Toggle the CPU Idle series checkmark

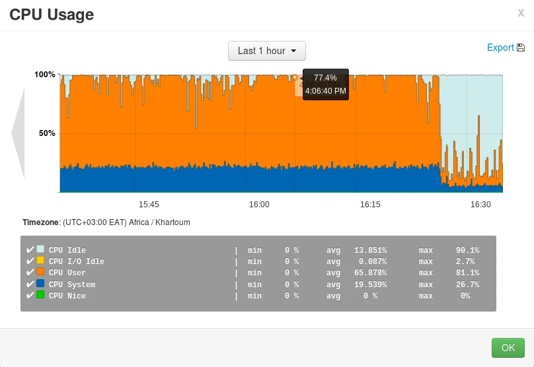click(30, 250)
